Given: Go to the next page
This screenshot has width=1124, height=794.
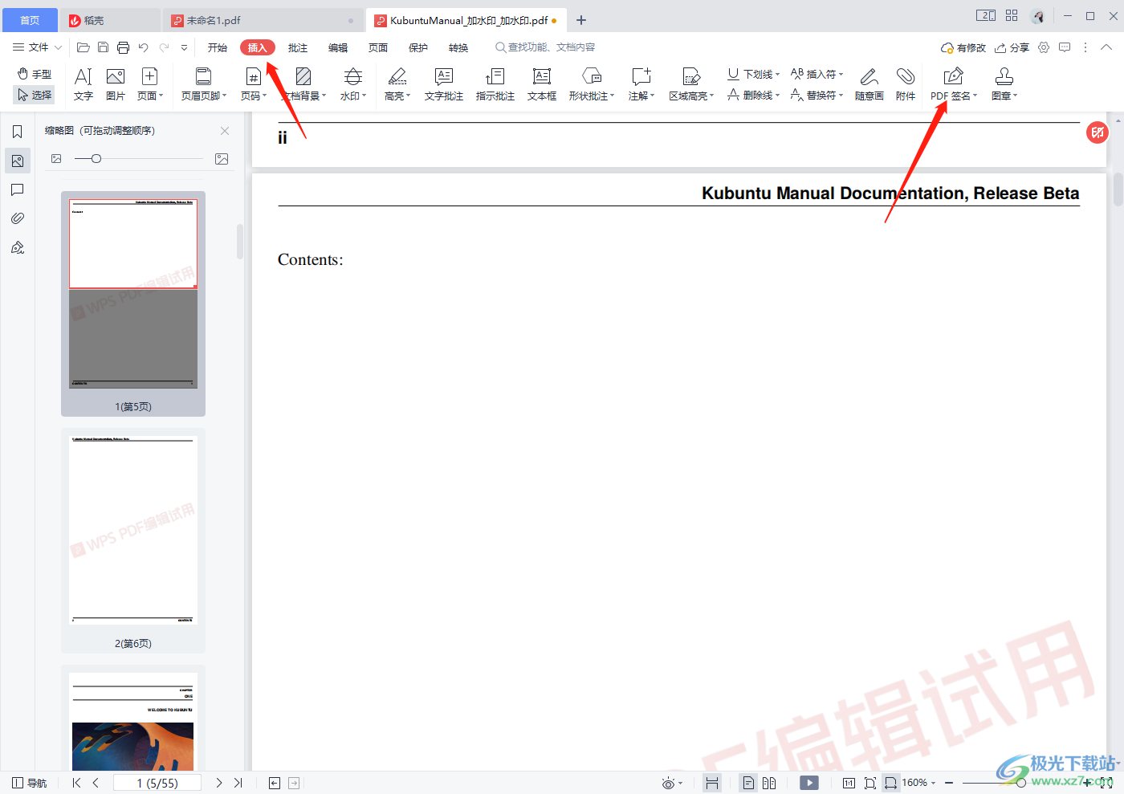Looking at the screenshot, I should point(218,783).
